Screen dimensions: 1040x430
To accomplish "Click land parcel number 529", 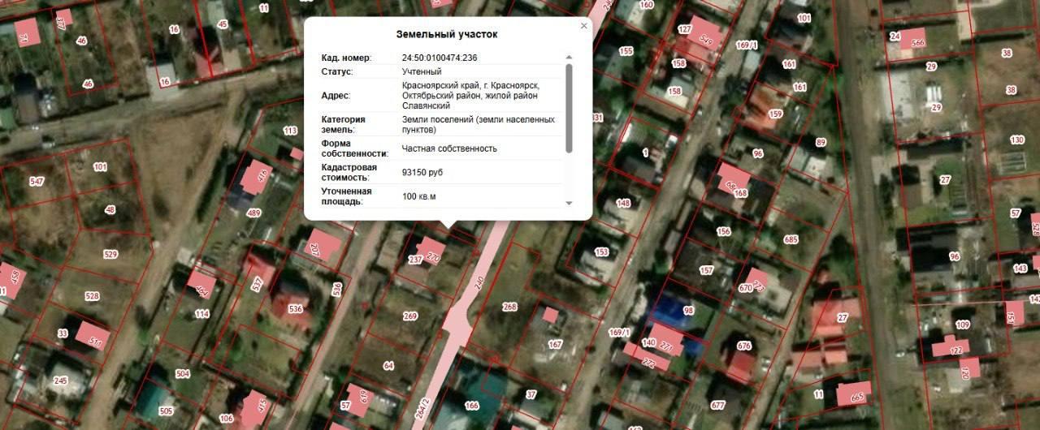I will tap(110, 255).
